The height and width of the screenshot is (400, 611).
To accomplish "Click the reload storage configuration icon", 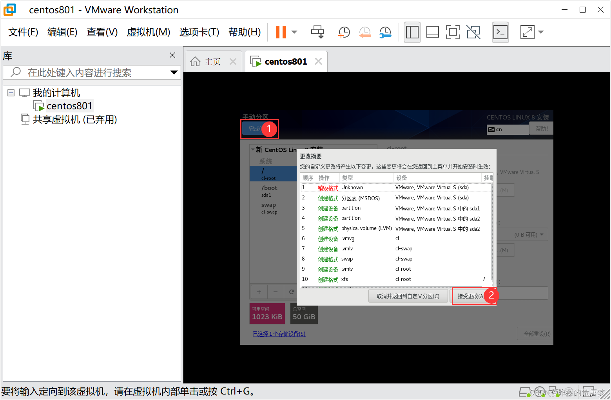I will [291, 292].
